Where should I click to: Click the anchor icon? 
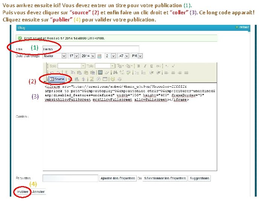point(83,79)
